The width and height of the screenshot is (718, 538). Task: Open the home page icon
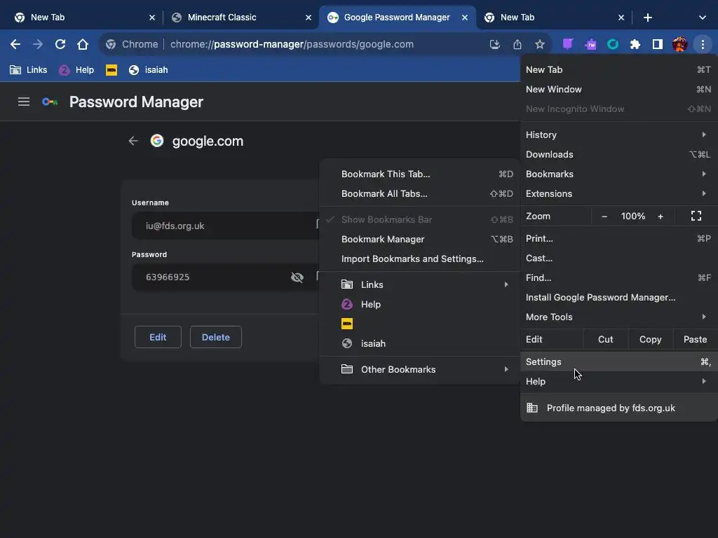[83, 44]
